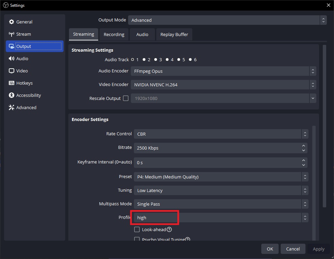Click the OK button

[269, 249]
